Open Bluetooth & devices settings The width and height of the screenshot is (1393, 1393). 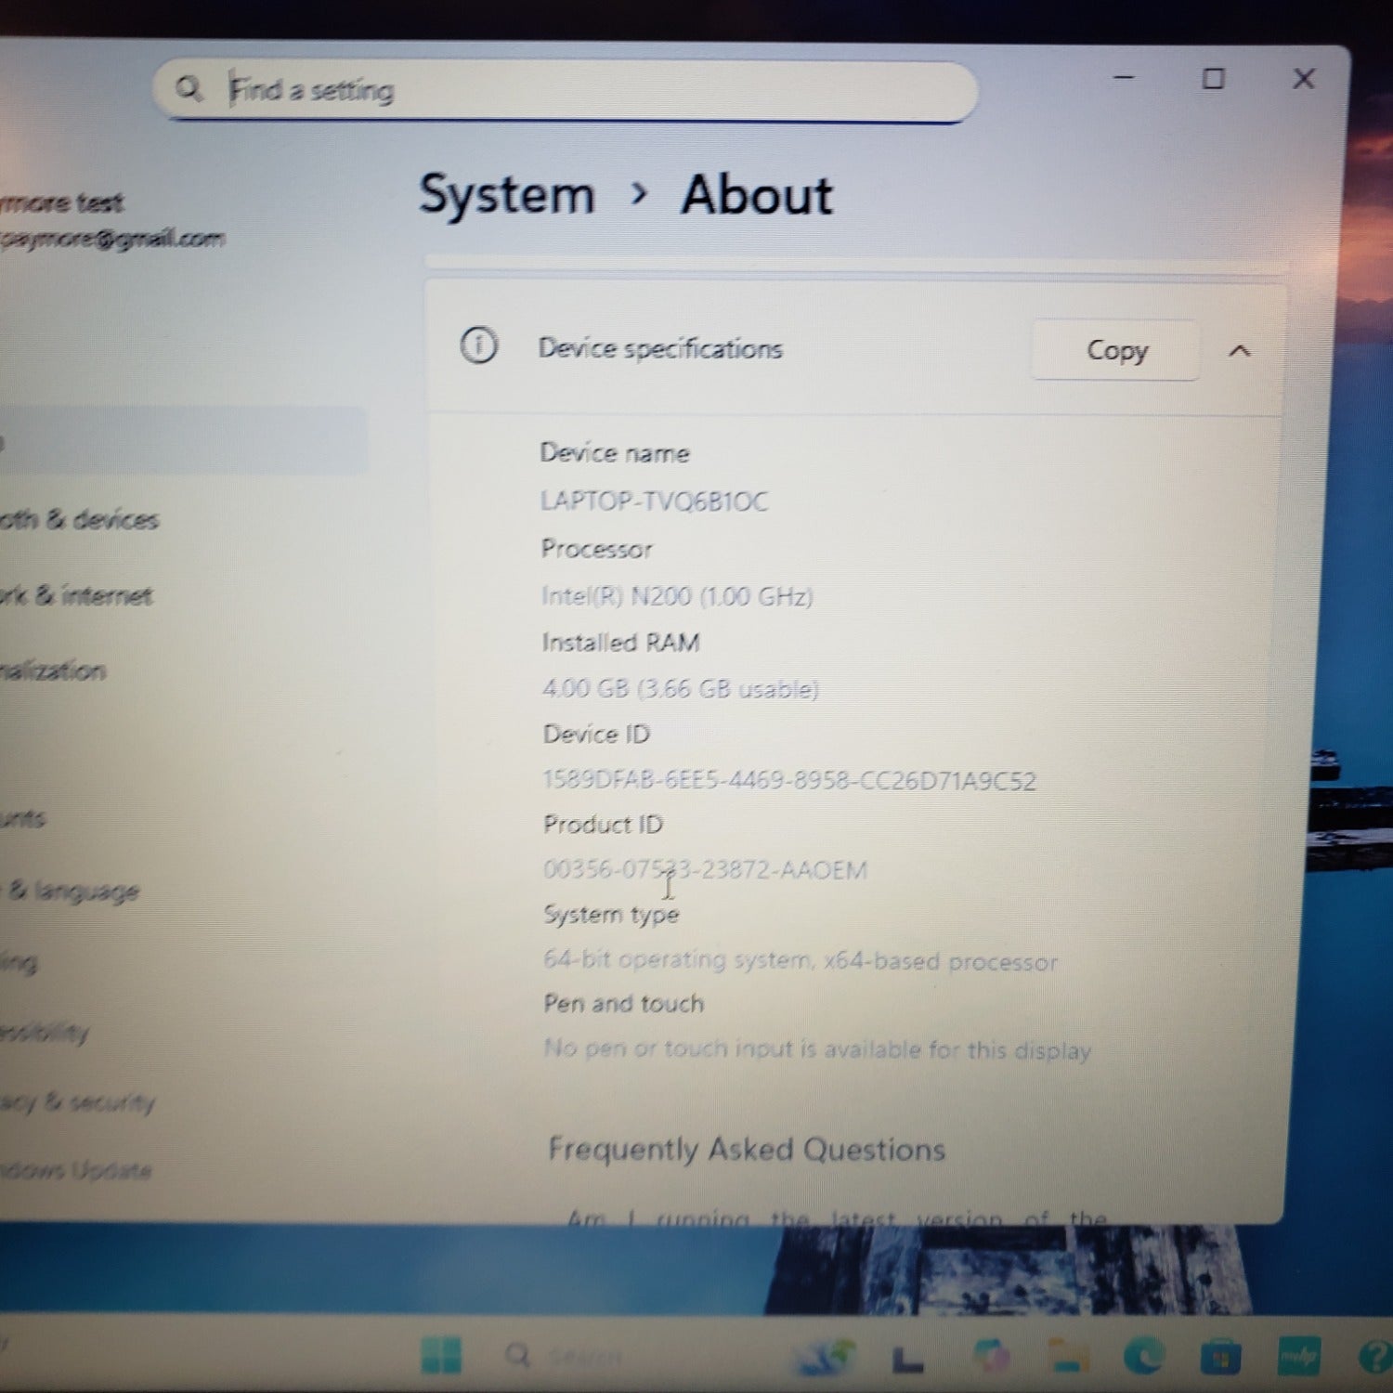(x=80, y=519)
